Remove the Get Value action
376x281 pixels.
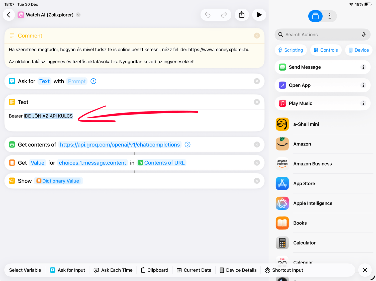click(257, 163)
